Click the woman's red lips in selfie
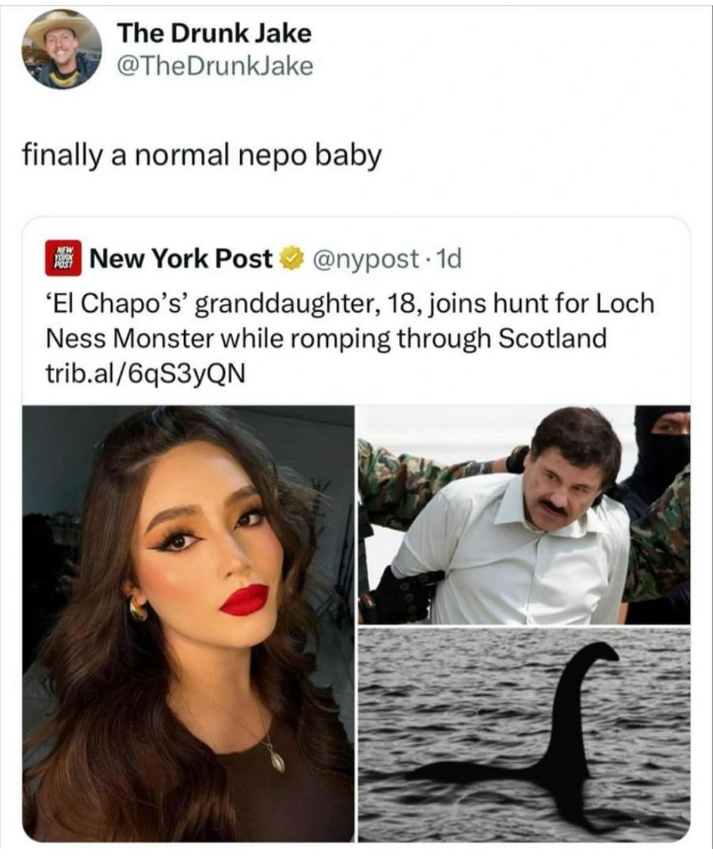 pos(244,600)
